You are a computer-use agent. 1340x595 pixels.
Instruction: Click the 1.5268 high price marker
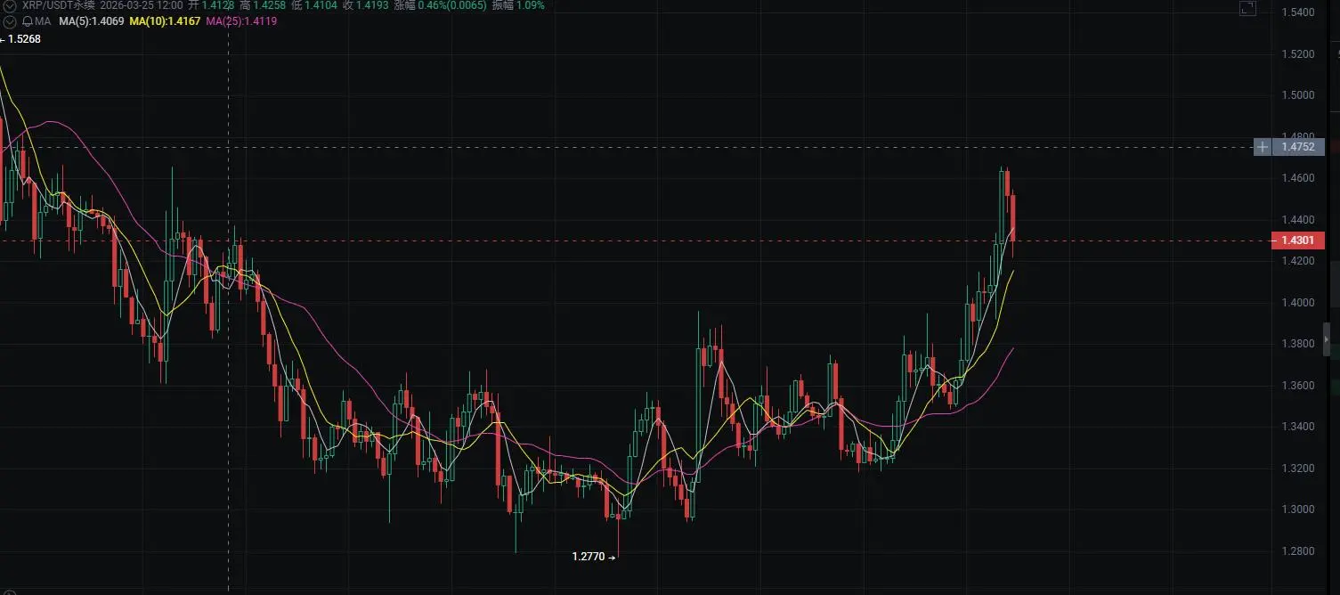tap(20, 39)
